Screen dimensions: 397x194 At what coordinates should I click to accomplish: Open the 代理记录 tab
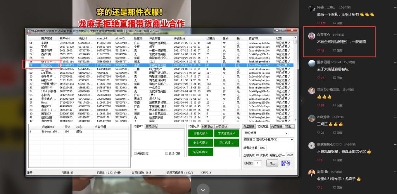click(x=194, y=126)
